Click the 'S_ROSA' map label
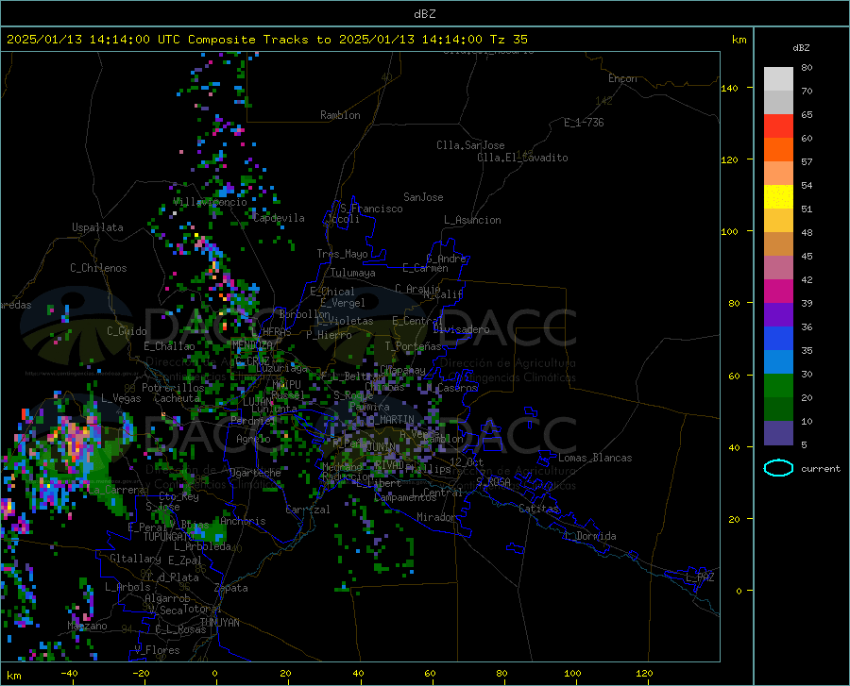Viewport: 850px width, 686px height. (x=493, y=481)
